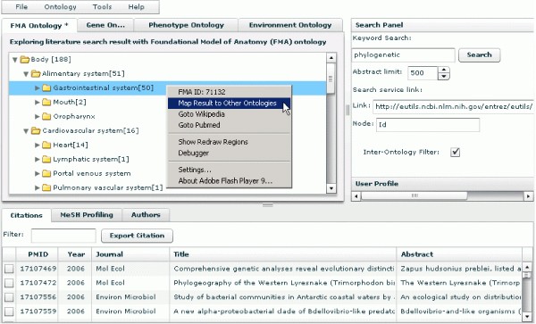Viewport: 536px width, 324px height.
Task: Choose Map Result to Other Ontologies
Action: (x=229, y=104)
